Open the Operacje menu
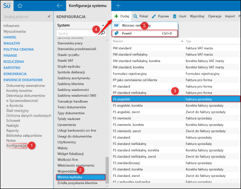The width and height of the screenshot is (241, 189). (214, 16)
